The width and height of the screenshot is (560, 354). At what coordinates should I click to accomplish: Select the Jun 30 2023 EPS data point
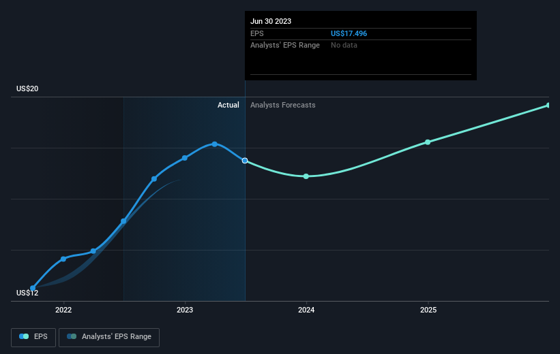[x=245, y=161]
